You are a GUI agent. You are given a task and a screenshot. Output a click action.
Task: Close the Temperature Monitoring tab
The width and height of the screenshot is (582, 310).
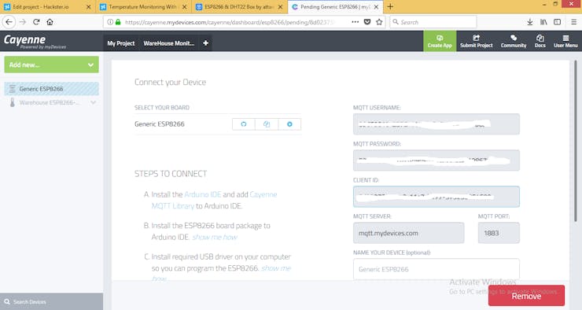coord(185,6)
